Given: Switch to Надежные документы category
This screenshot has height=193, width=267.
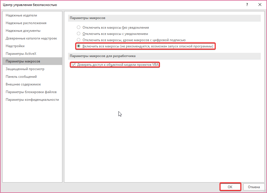Looking at the screenshot, I should pos(23,31).
